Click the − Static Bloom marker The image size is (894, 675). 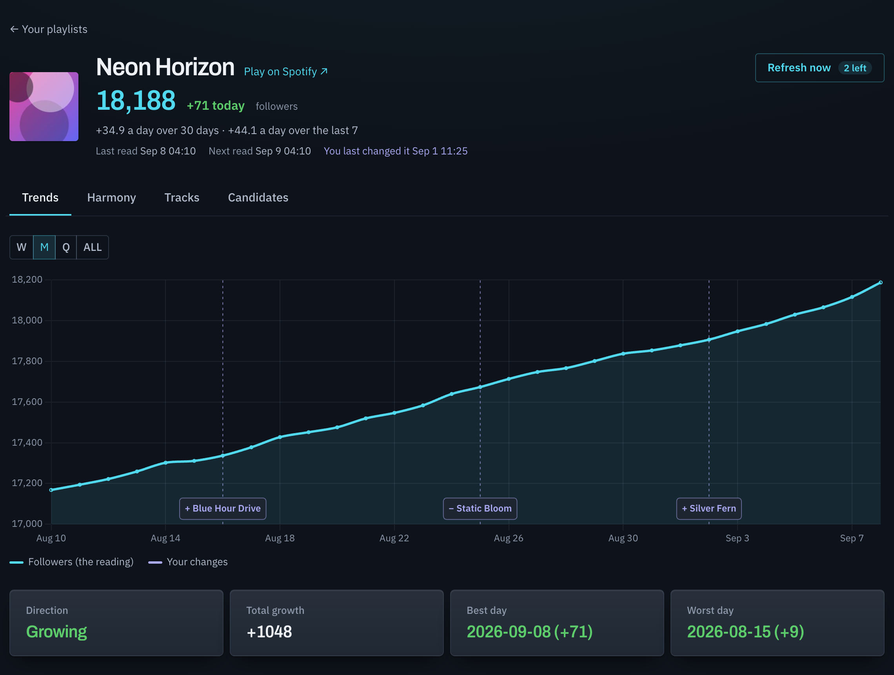480,508
